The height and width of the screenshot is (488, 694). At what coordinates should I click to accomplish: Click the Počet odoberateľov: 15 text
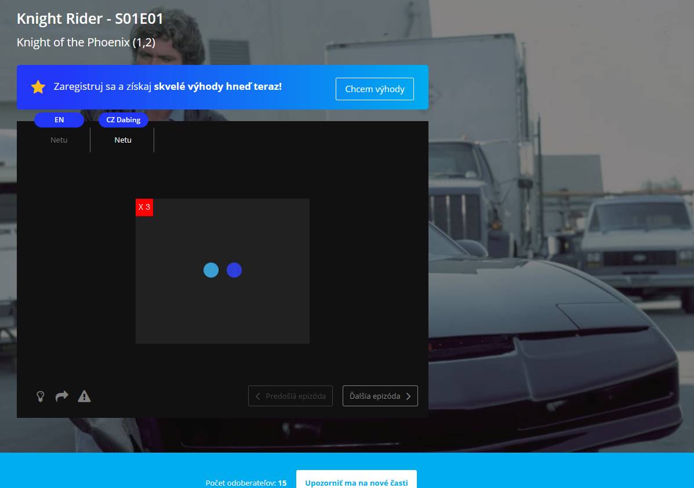[246, 483]
